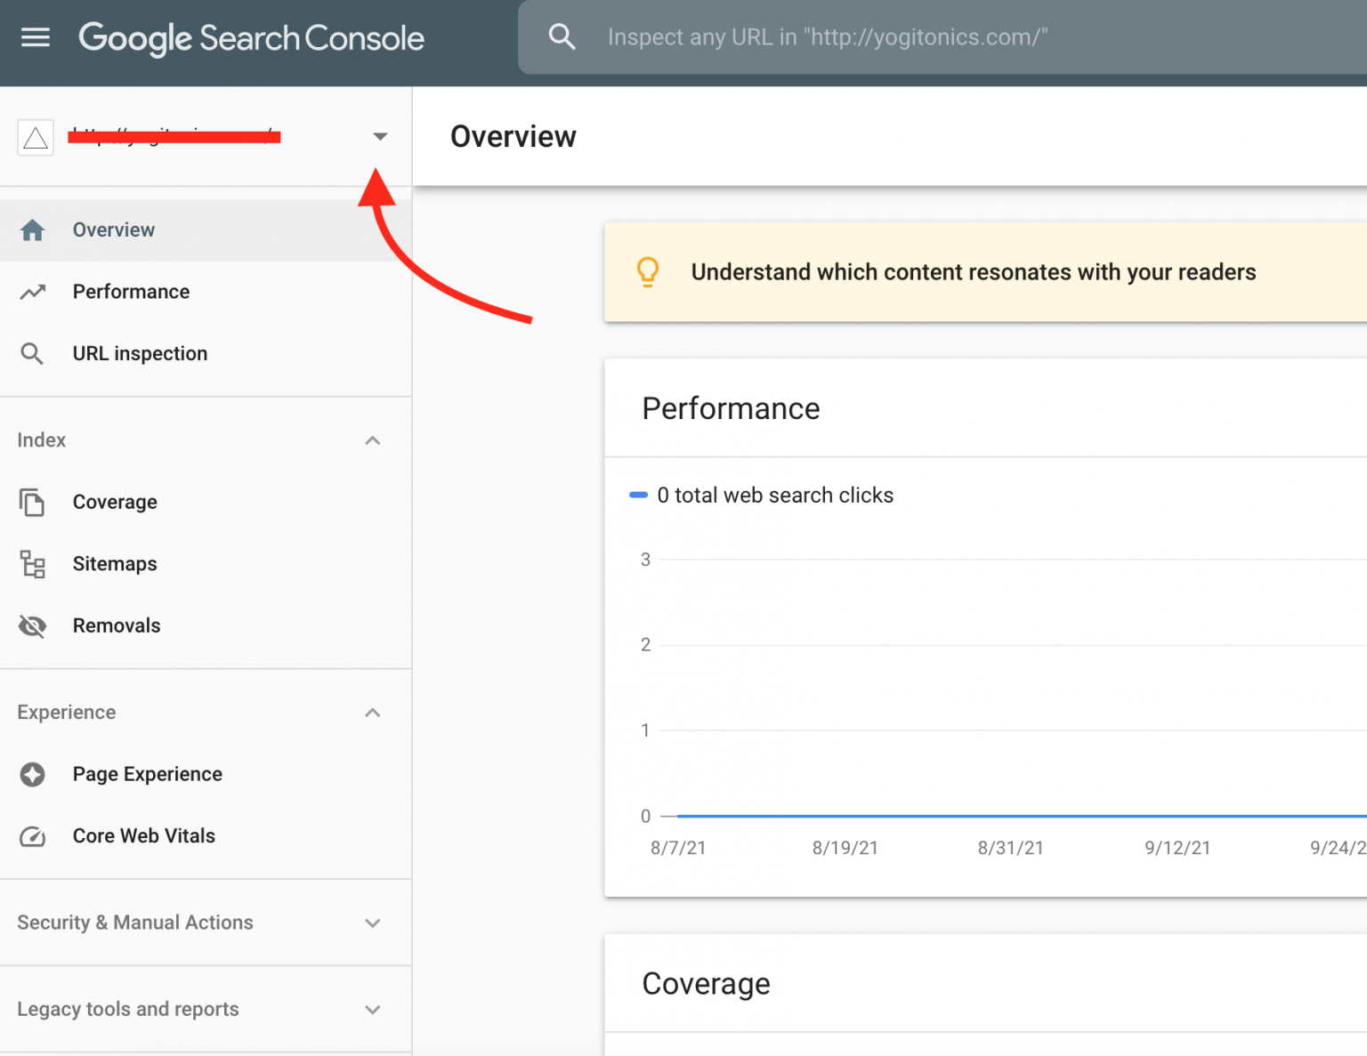Click the Performance trend-line icon
Viewport: 1367px width, 1056px height.
point(33,292)
